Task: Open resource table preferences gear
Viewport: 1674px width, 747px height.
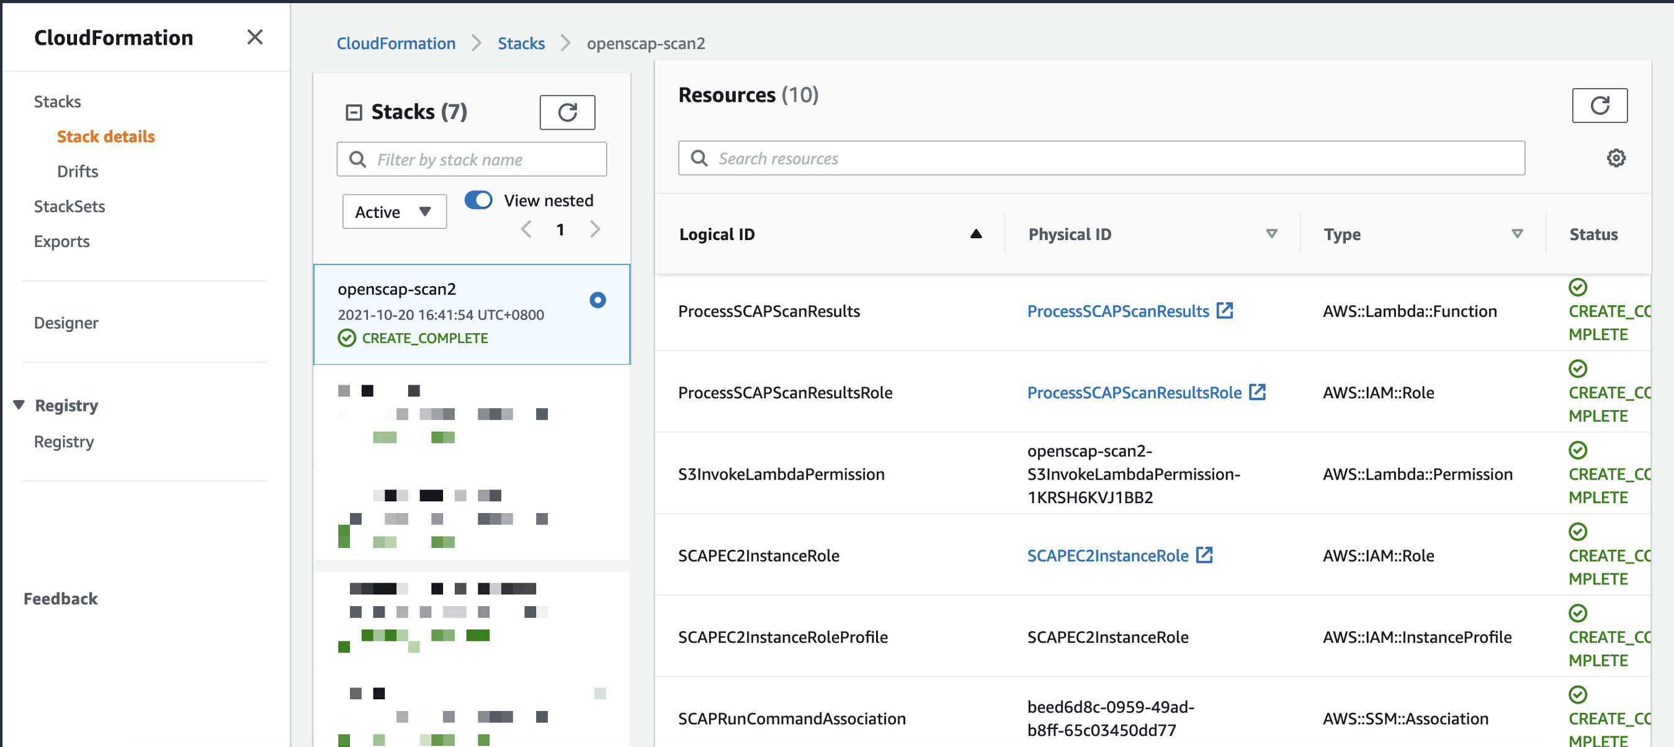Action: click(x=1616, y=158)
